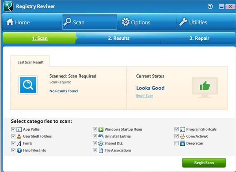Minimize the Registry Reviver window
Image resolution: width=236 pixels, height=172 pixels.
click(221, 6)
